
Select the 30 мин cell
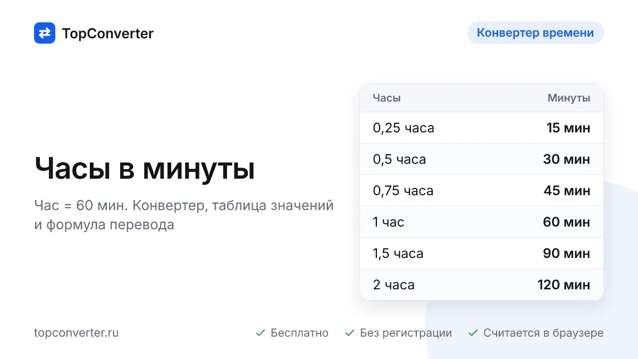[567, 160]
